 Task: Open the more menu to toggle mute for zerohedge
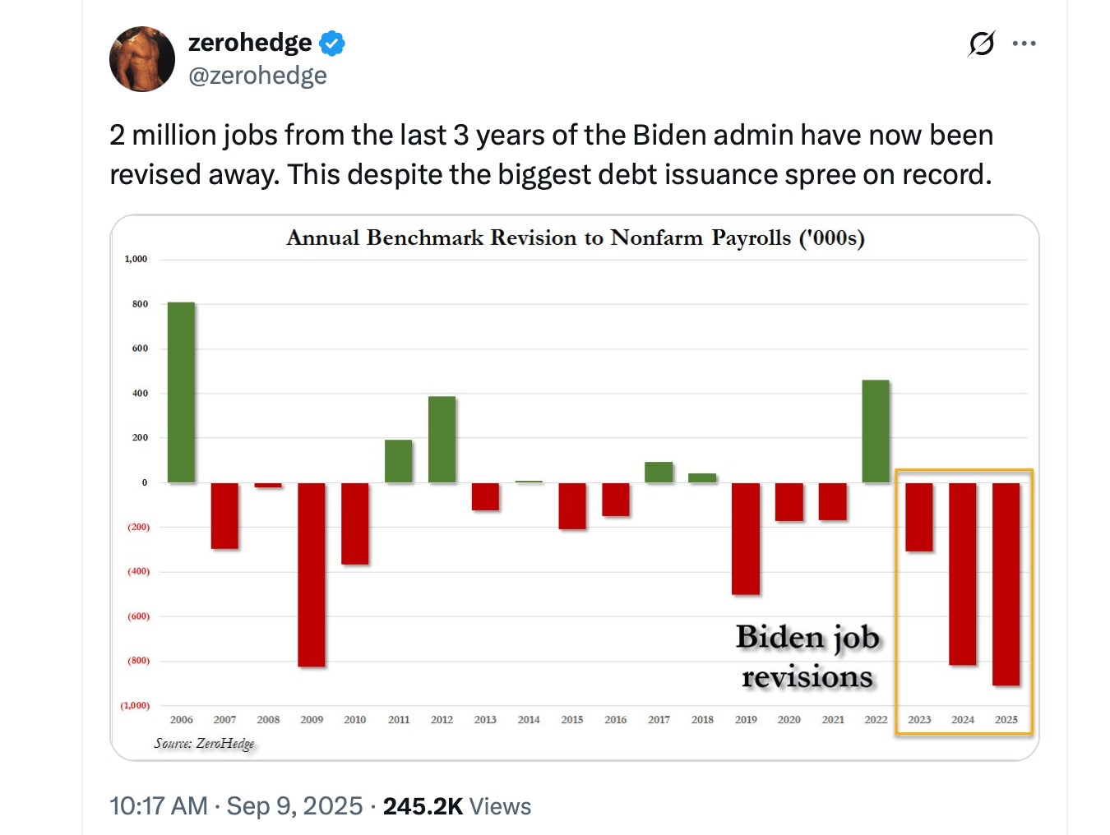tap(1024, 44)
